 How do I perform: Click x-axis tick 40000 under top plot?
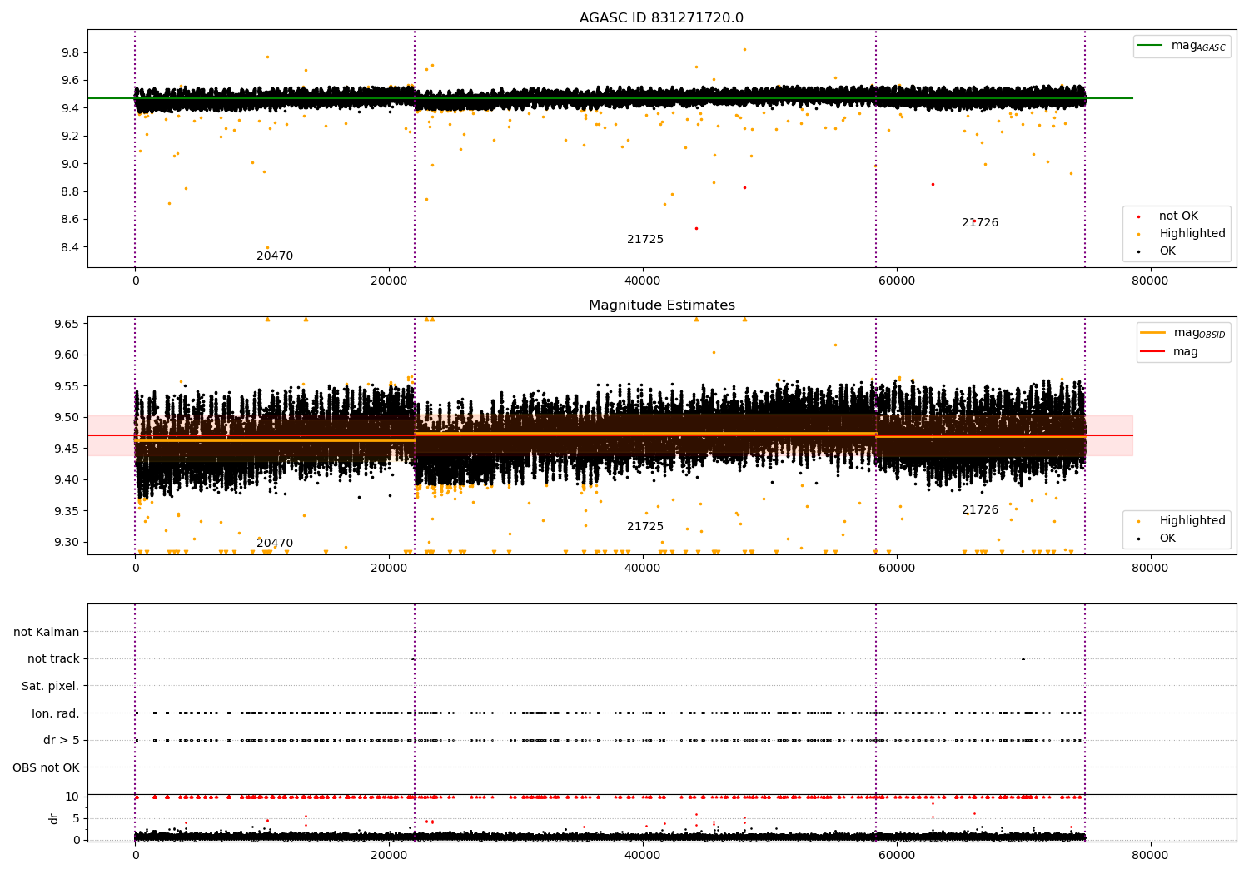pos(643,281)
